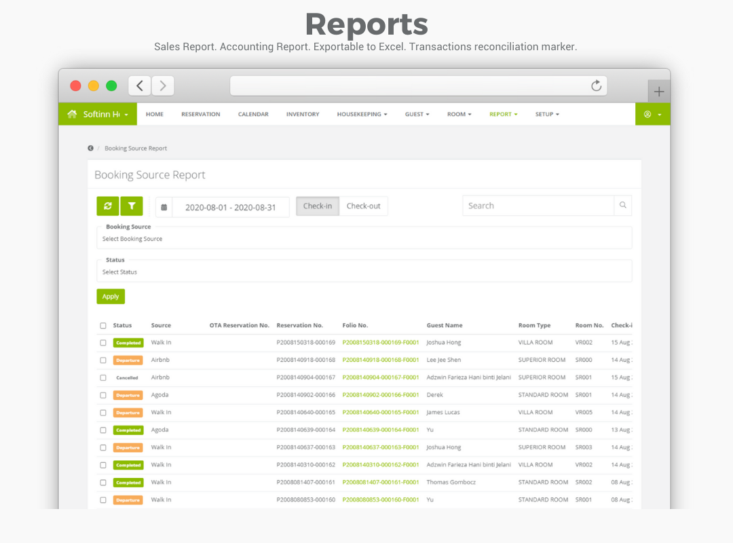The image size is (733, 543).
Task: Click the green refresh icon button
Action: click(x=108, y=206)
